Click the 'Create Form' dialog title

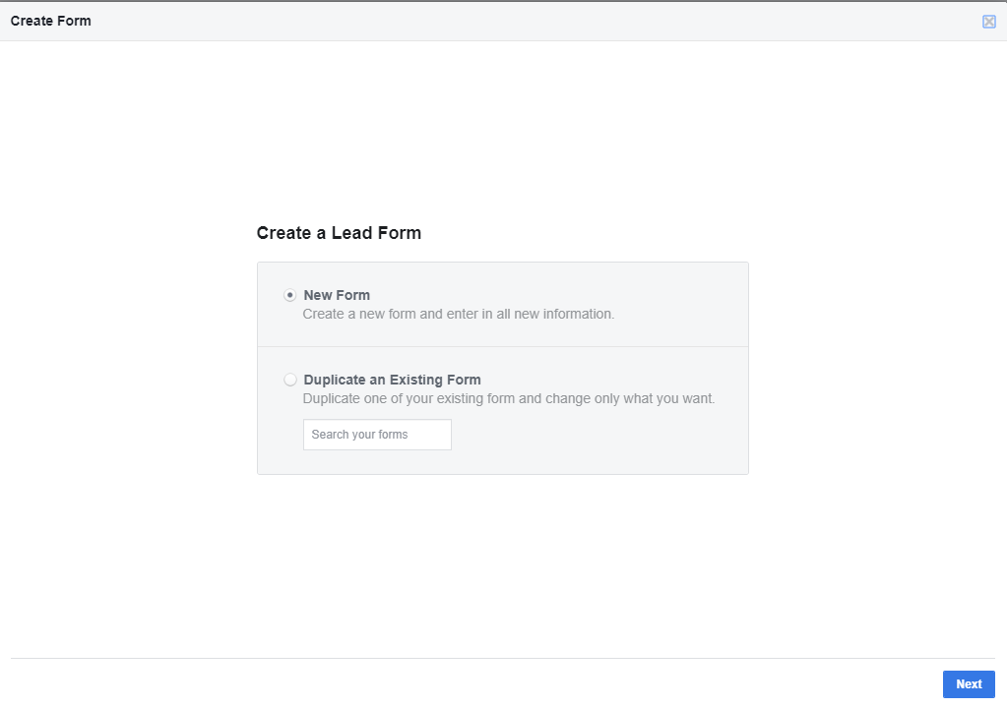pos(51,22)
